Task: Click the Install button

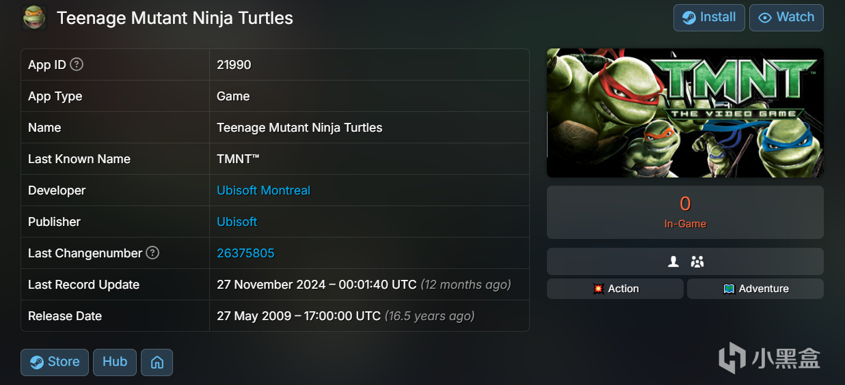Action: pos(709,18)
